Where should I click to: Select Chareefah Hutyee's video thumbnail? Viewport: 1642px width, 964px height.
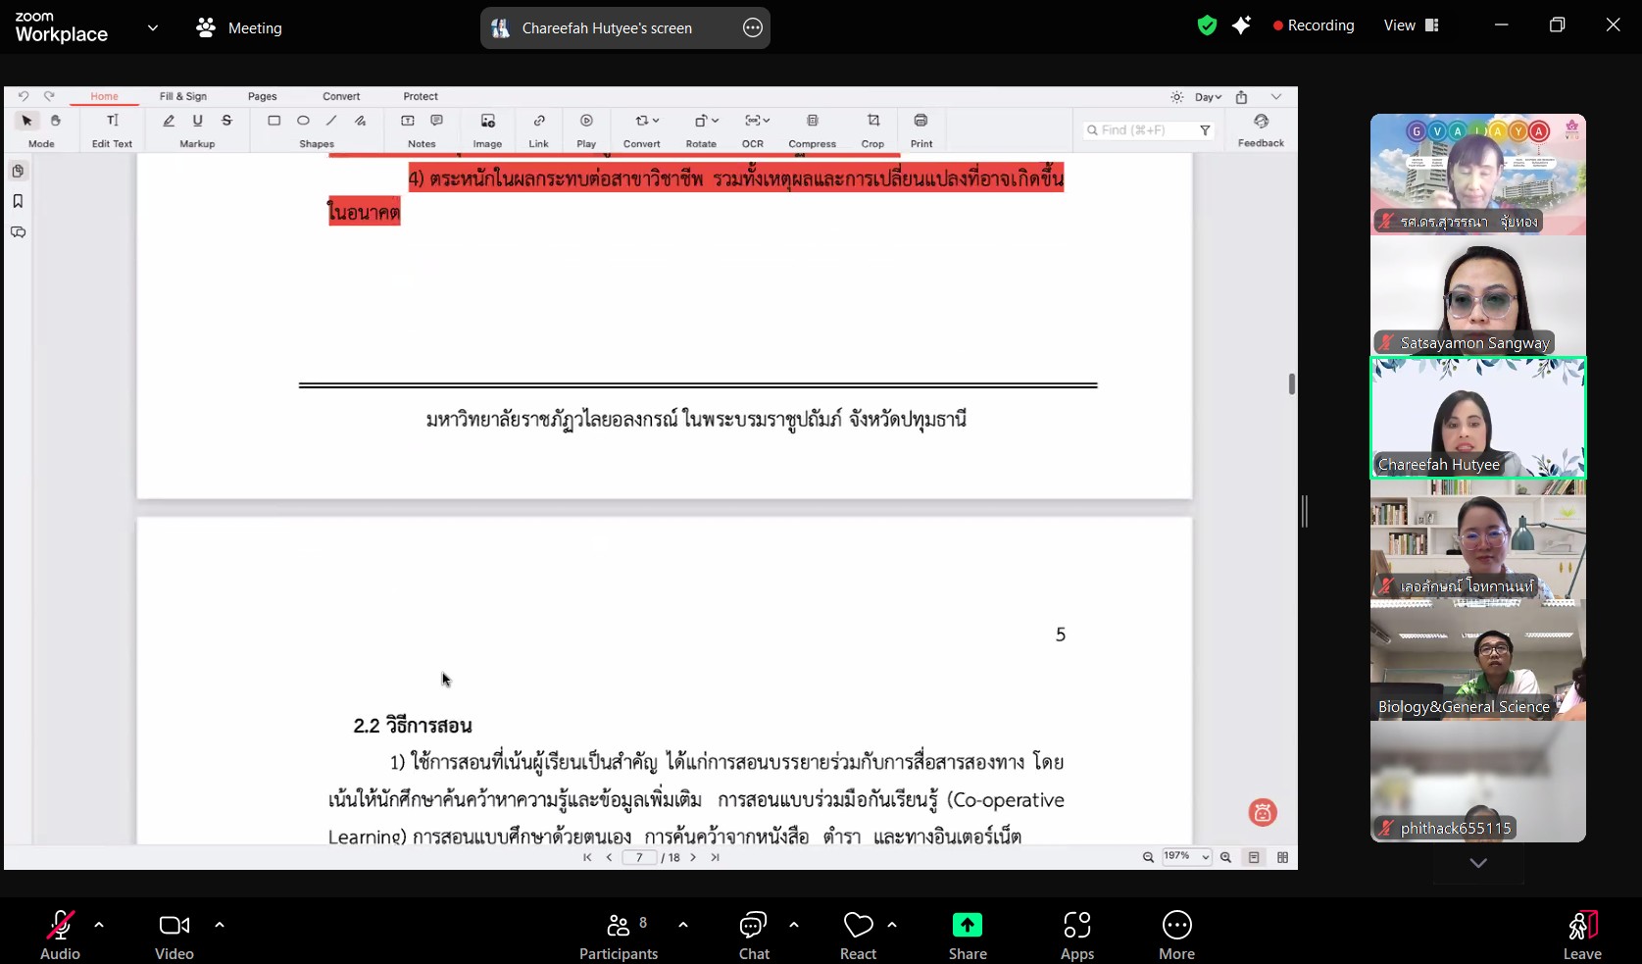pyautogui.click(x=1477, y=418)
